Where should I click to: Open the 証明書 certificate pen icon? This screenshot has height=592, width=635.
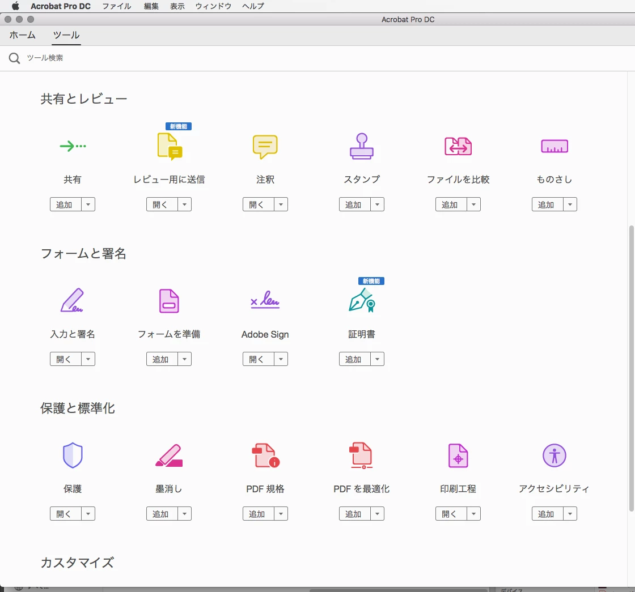click(362, 300)
